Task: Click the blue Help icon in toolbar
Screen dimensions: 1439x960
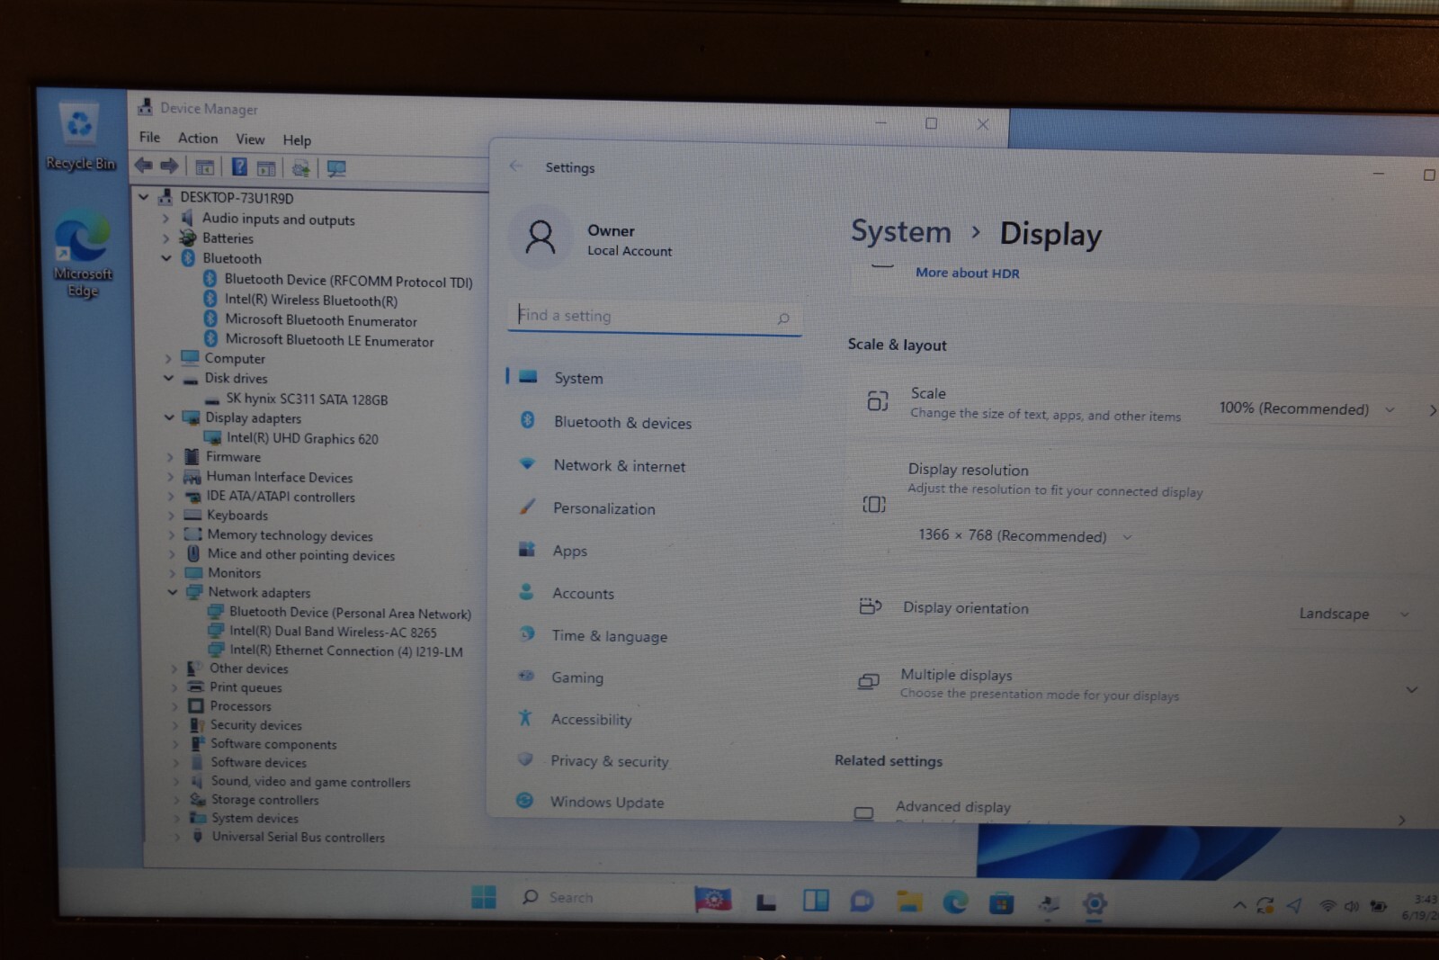Action: [x=239, y=166]
